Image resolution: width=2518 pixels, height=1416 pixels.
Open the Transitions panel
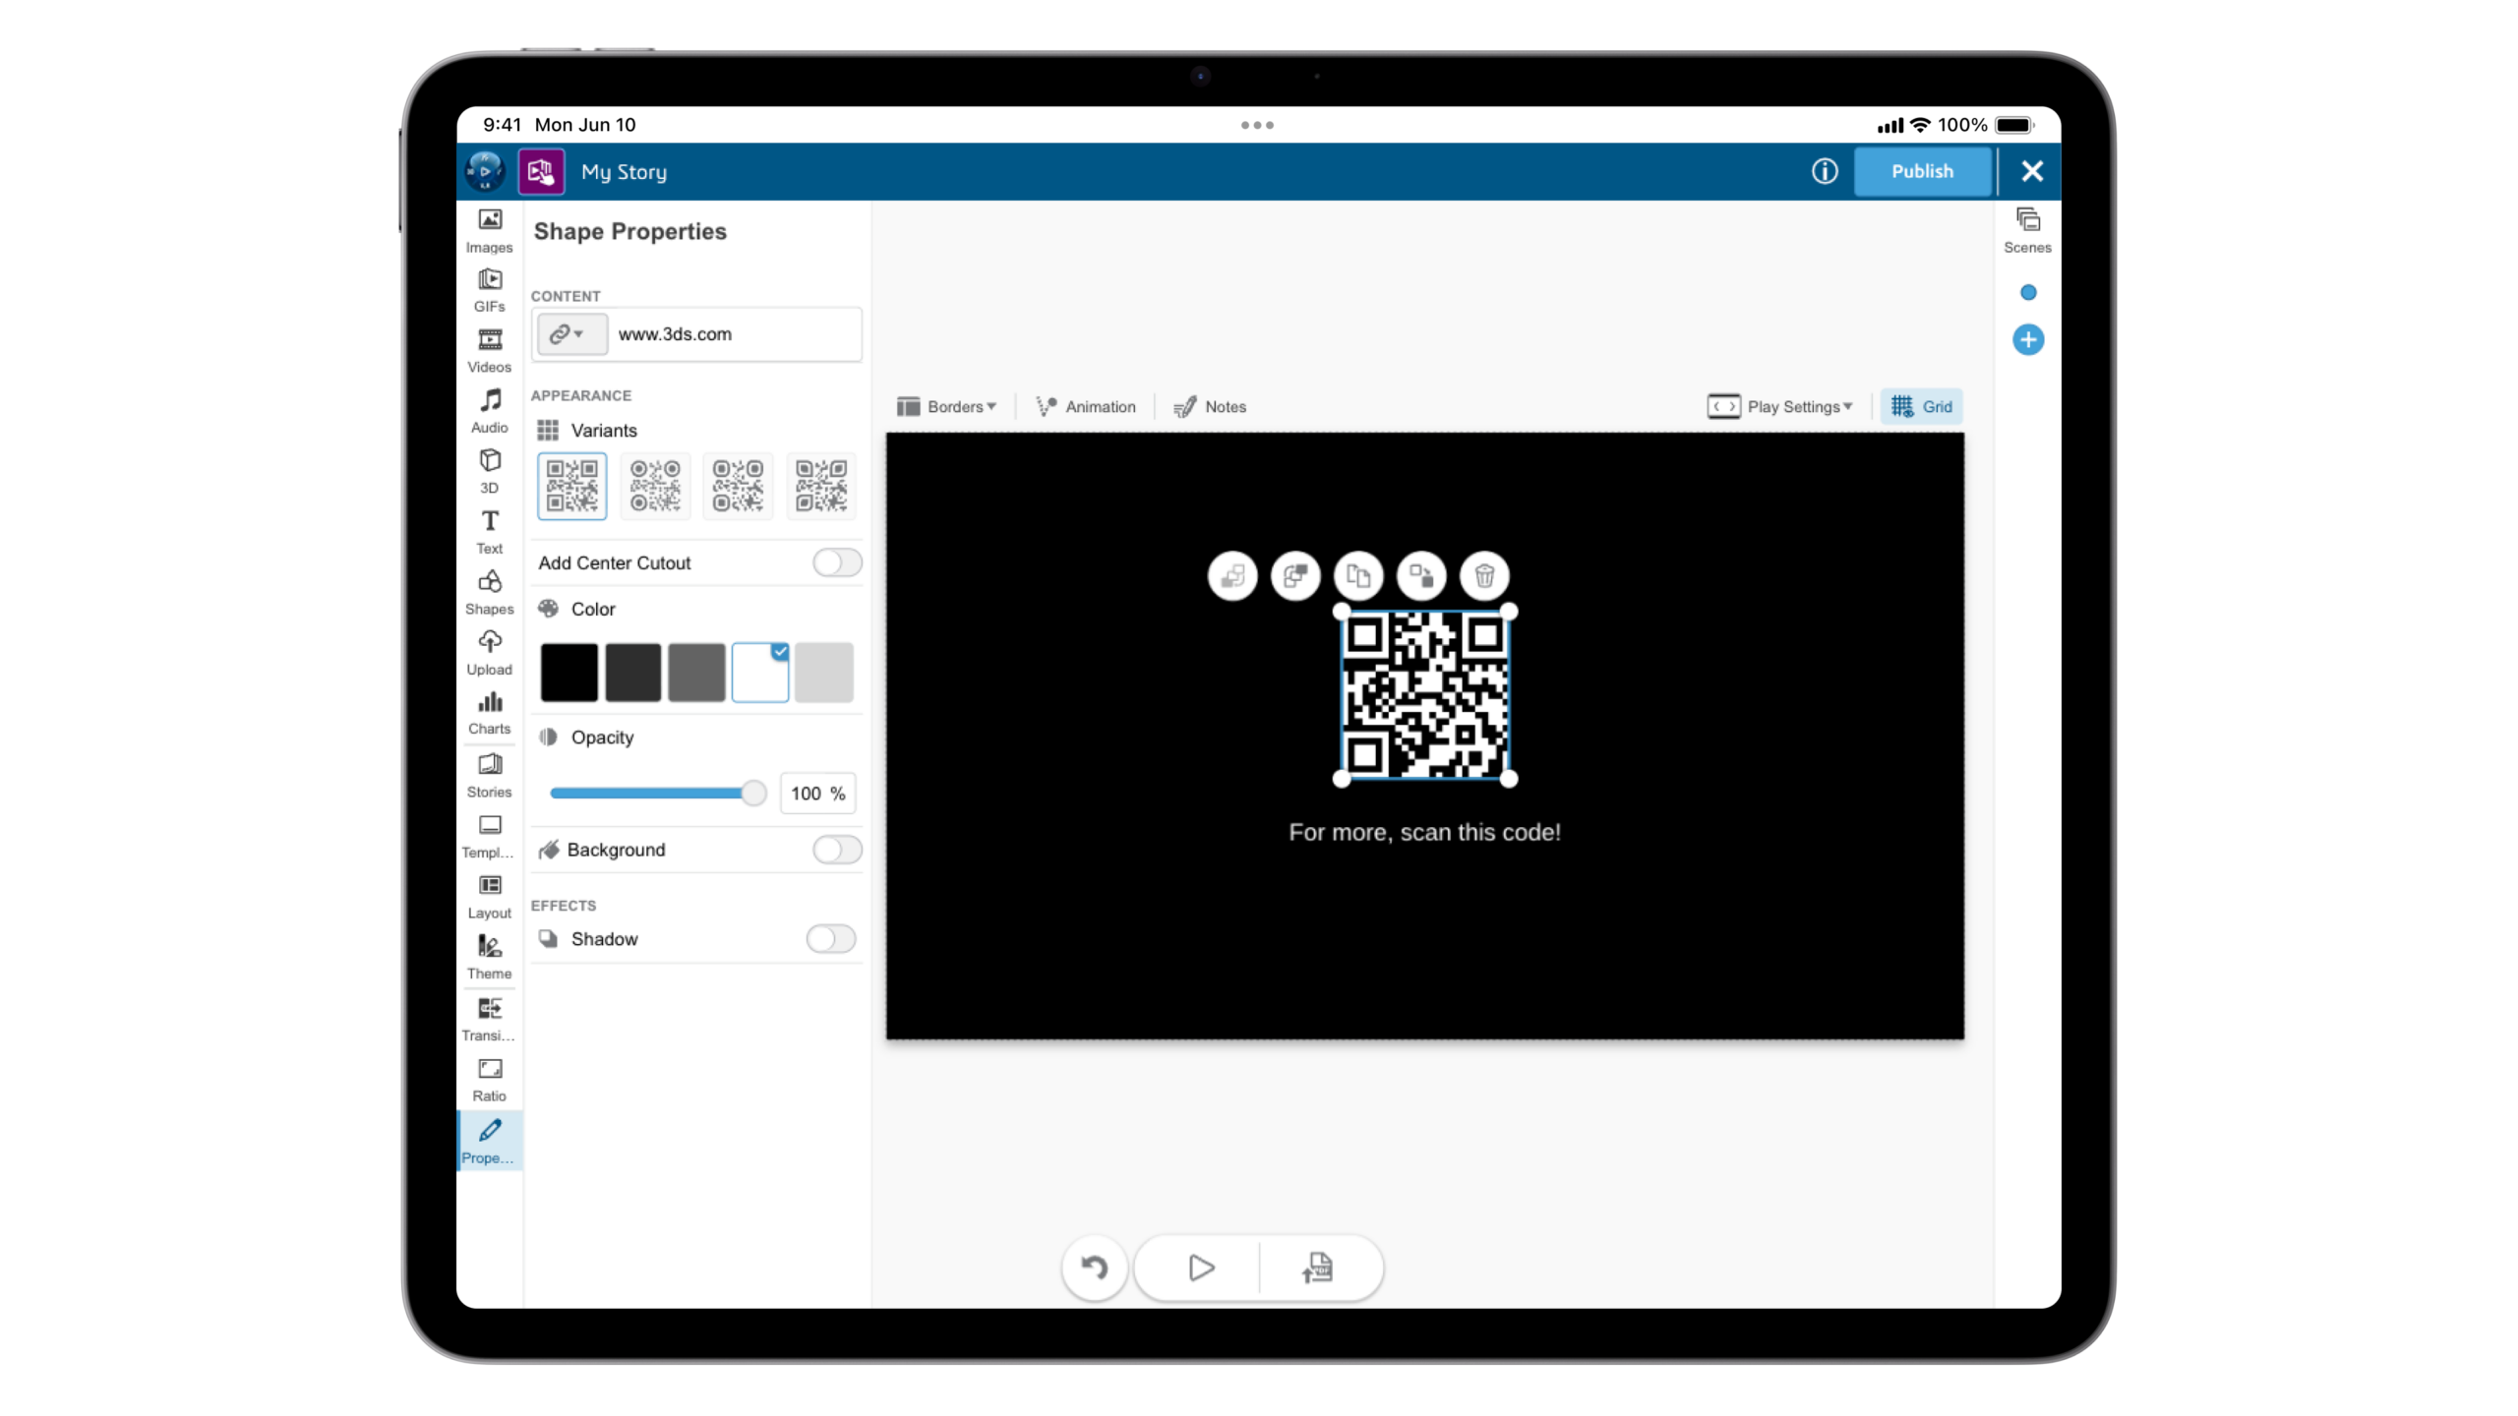click(x=489, y=1020)
